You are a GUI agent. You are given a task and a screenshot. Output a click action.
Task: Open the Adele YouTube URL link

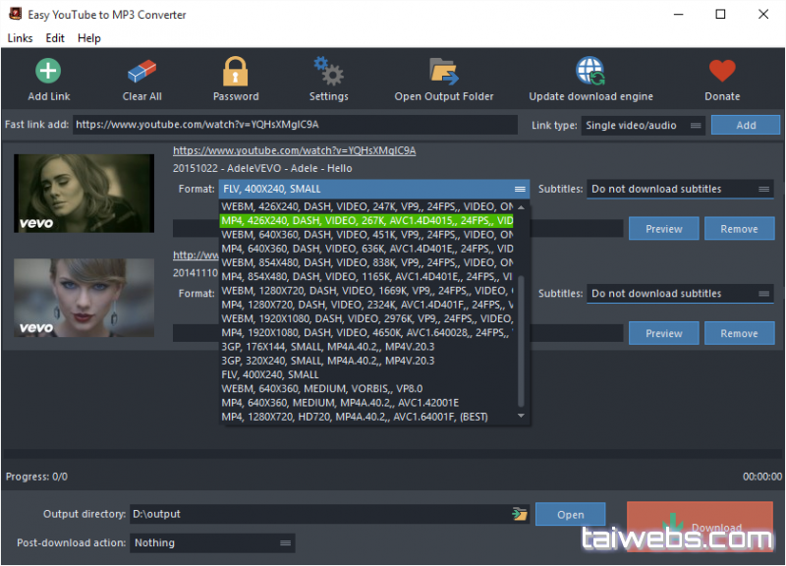(x=294, y=150)
